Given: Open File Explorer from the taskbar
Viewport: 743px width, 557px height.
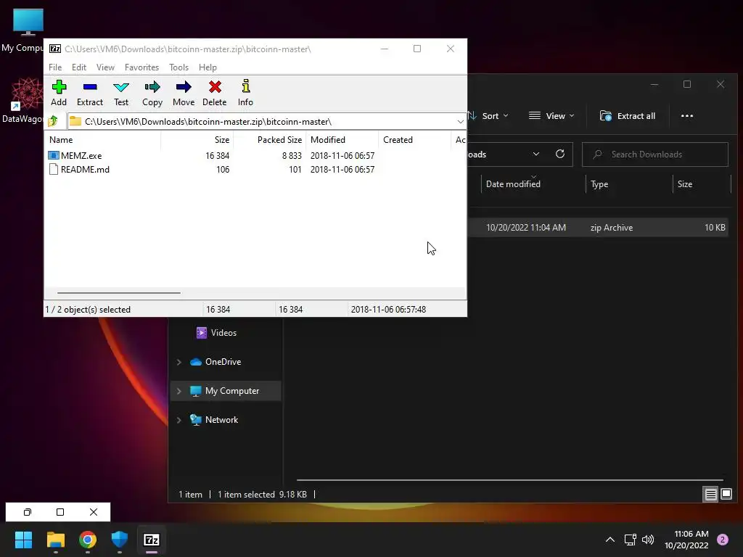Looking at the screenshot, I should tap(55, 540).
